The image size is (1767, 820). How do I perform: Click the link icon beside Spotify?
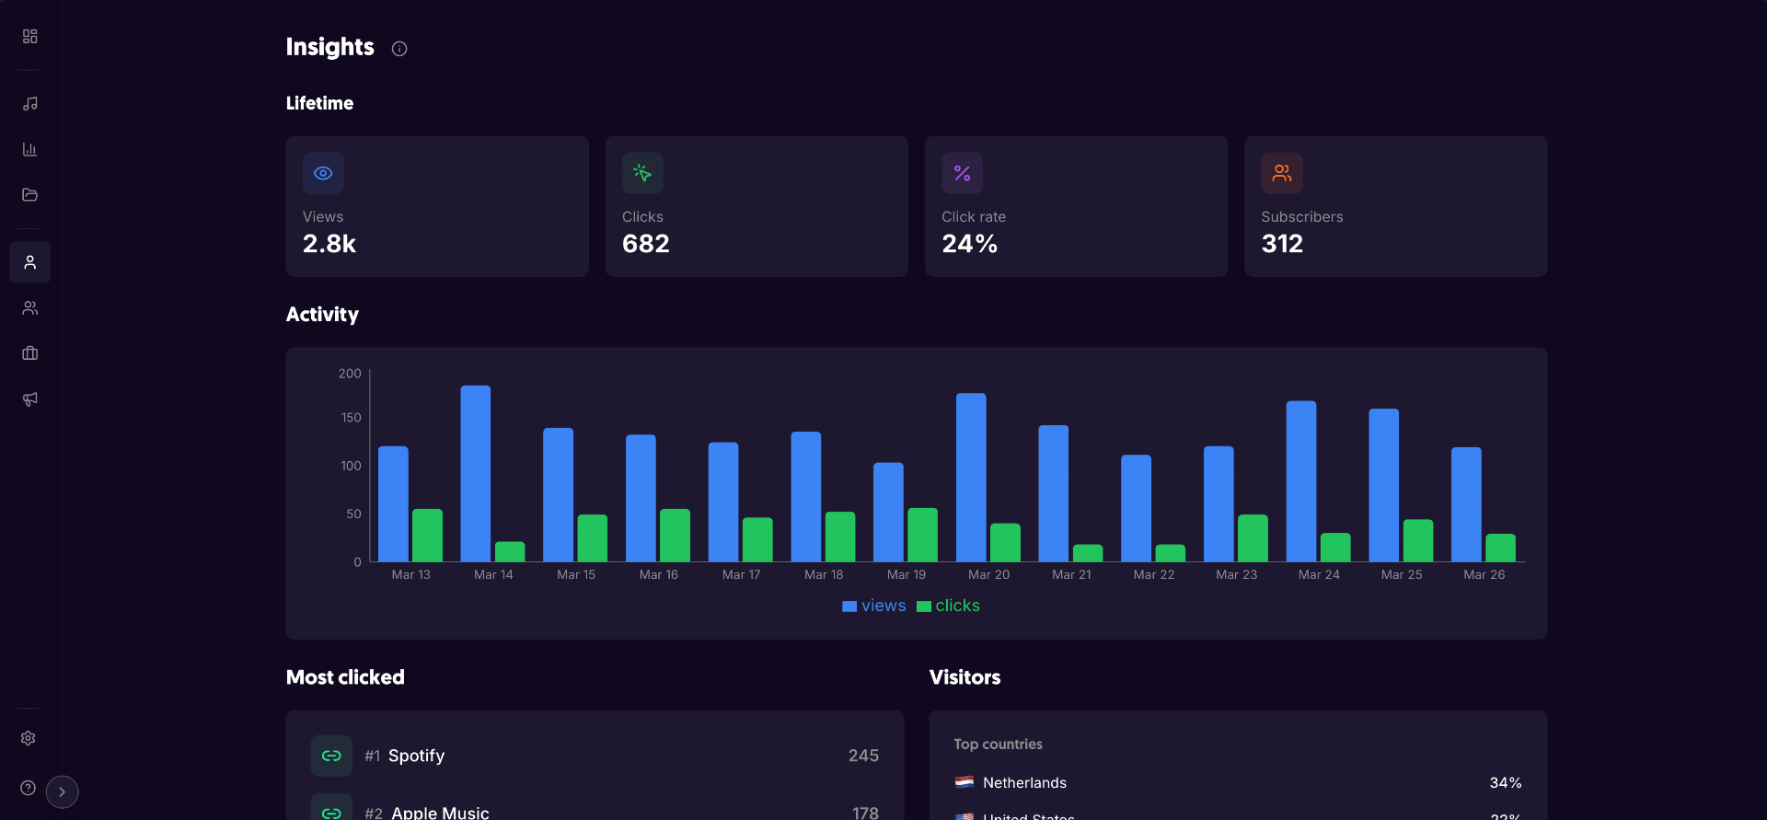tap(331, 756)
